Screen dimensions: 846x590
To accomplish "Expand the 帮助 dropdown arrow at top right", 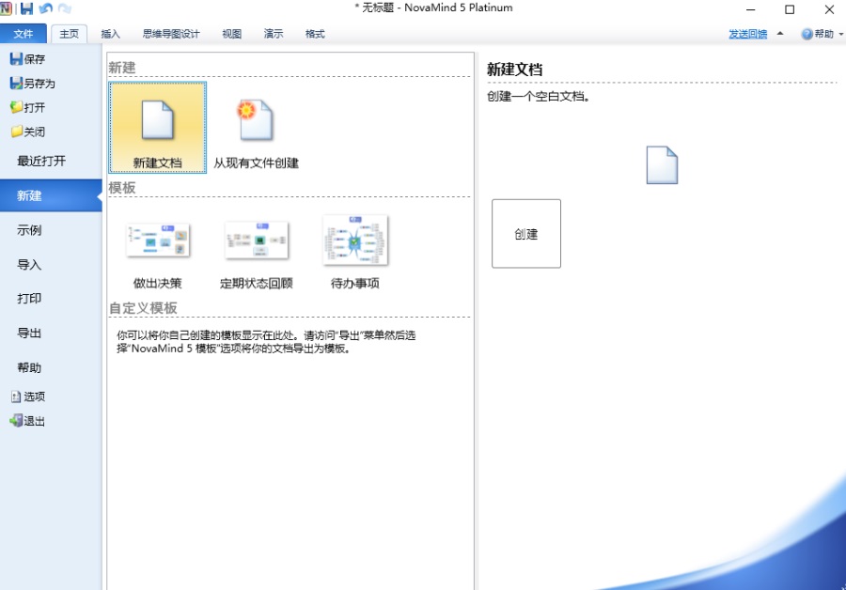I will [840, 34].
